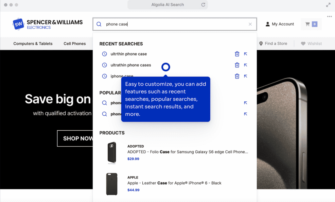Open Apple Leather Case for iPhone 6 result
Image resolution: width=335 pixels, height=202 pixels.
point(174,183)
